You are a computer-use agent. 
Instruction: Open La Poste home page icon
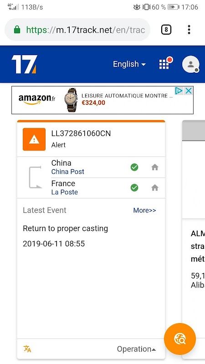point(155,187)
